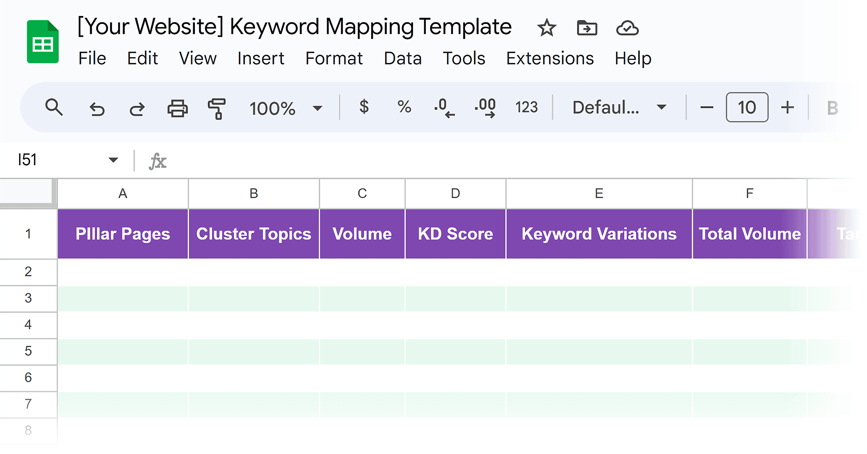This screenshot has width=867, height=454.
Task: Format selection as percent
Action: (x=404, y=108)
